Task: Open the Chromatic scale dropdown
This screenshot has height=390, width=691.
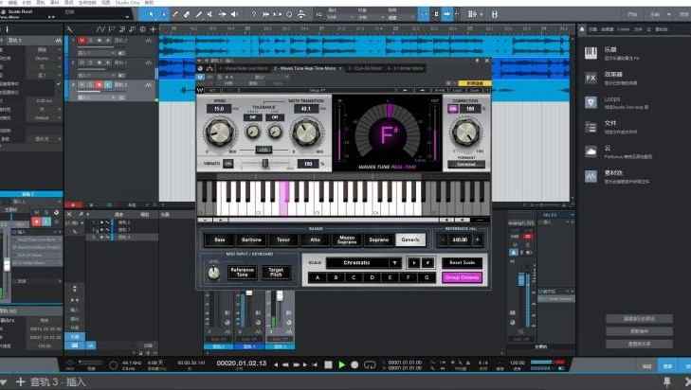Action: (x=395, y=263)
